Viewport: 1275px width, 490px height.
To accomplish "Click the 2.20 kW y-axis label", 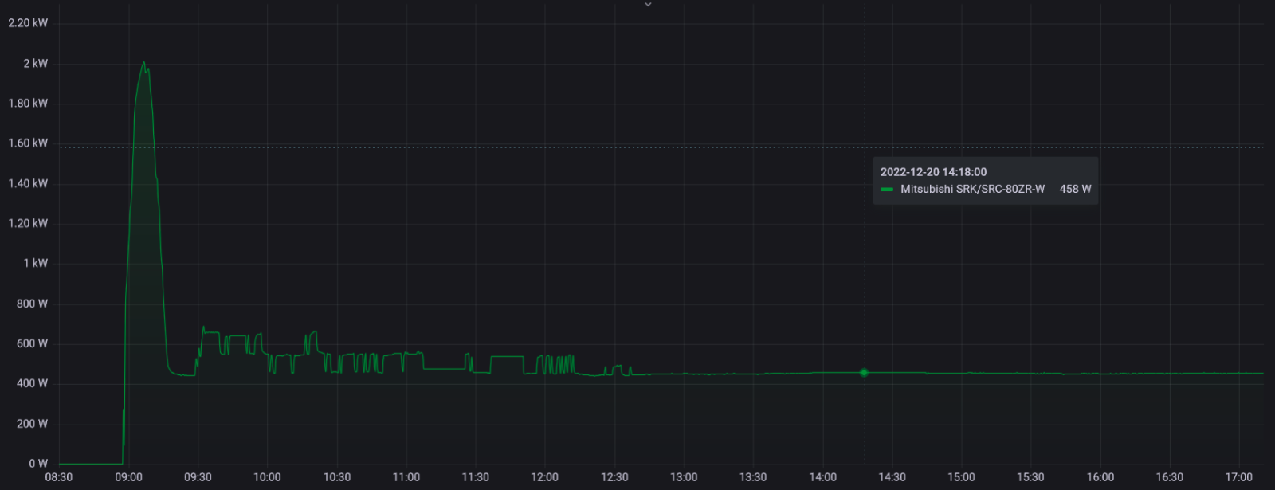I will click(x=28, y=23).
